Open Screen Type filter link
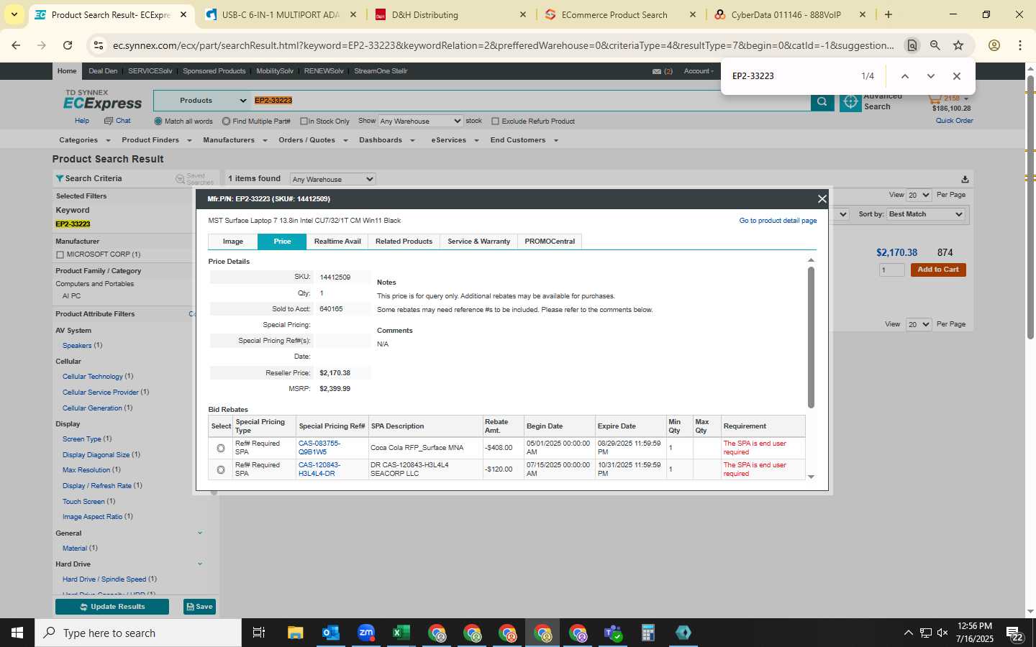The width and height of the screenshot is (1036, 647). [82, 439]
